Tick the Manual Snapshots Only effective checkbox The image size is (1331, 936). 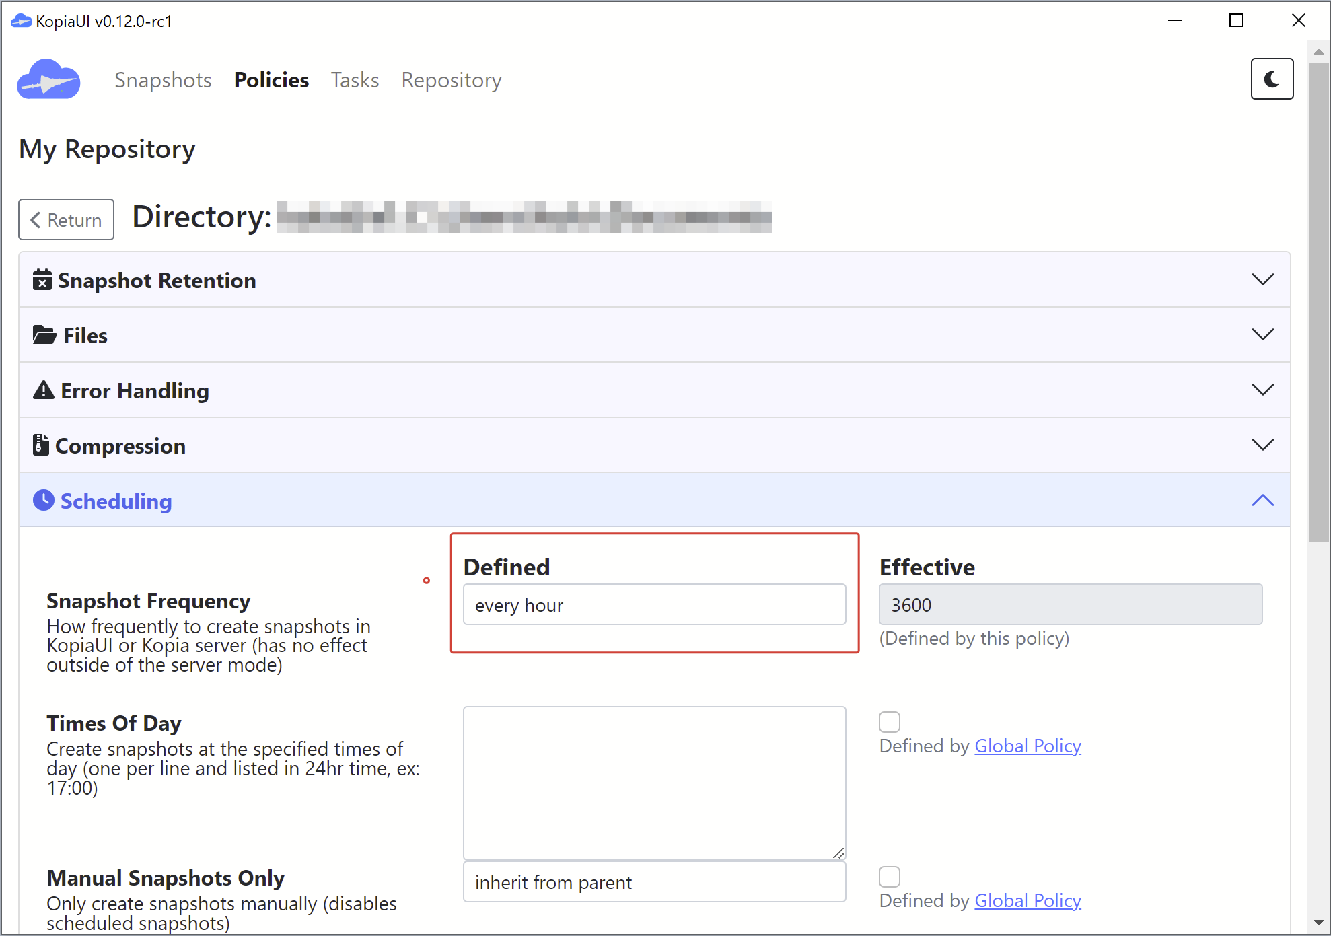(889, 877)
